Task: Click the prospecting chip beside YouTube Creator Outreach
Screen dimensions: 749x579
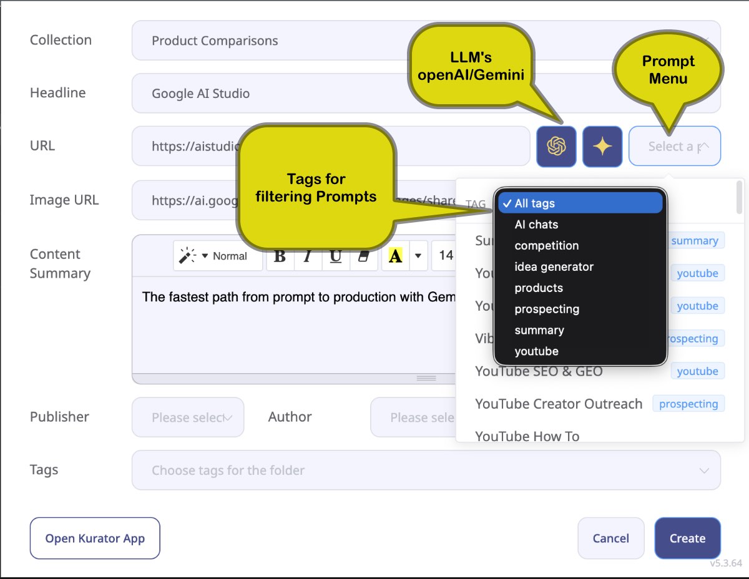Action: [688, 404]
